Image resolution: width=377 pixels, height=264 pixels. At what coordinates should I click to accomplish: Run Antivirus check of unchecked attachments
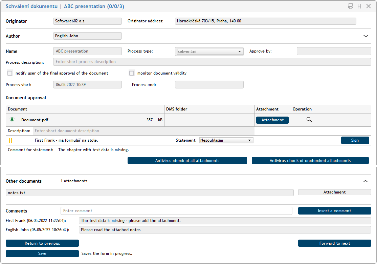(310, 161)
